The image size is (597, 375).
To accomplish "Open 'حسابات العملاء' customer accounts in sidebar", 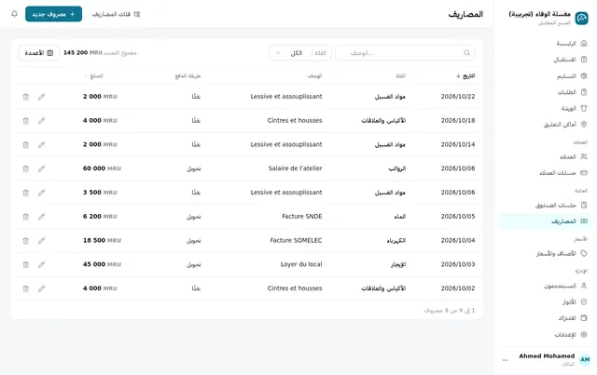I will coord(545,173).
